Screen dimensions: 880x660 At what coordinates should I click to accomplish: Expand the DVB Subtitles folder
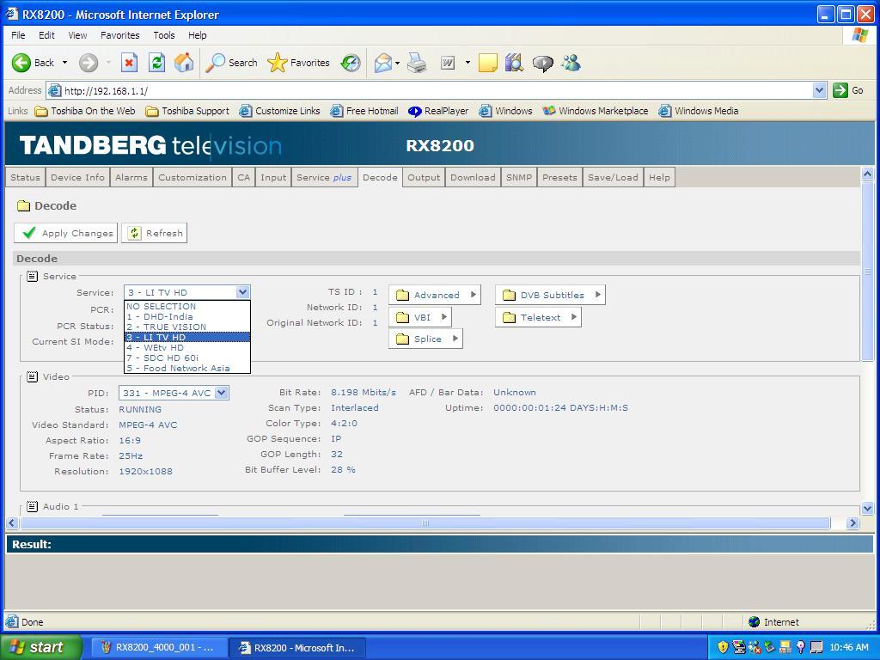click(550, 295)
